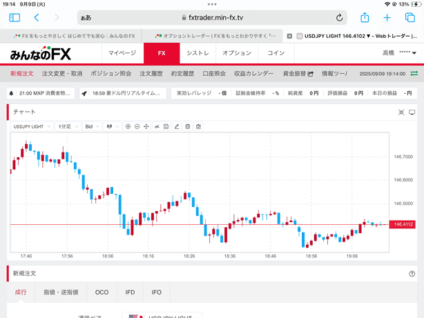Select the chart pan/move crosshair tool
Screen dimensions: 424x318
coord(146,126)
